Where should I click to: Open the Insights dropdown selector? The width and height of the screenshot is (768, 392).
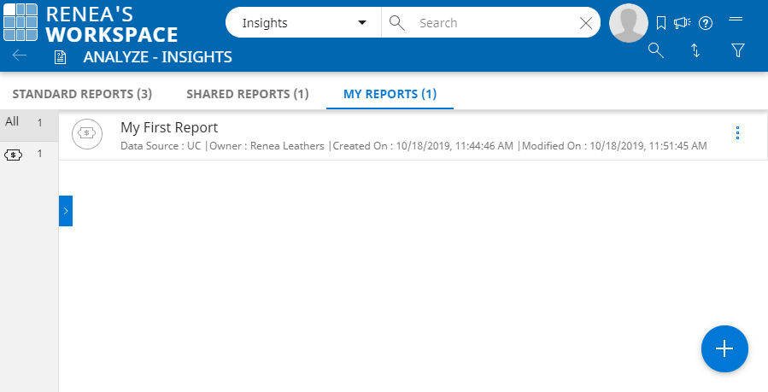click(x=303, y=22)
